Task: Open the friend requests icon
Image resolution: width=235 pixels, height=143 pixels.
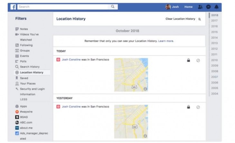Action: [200, 7]
